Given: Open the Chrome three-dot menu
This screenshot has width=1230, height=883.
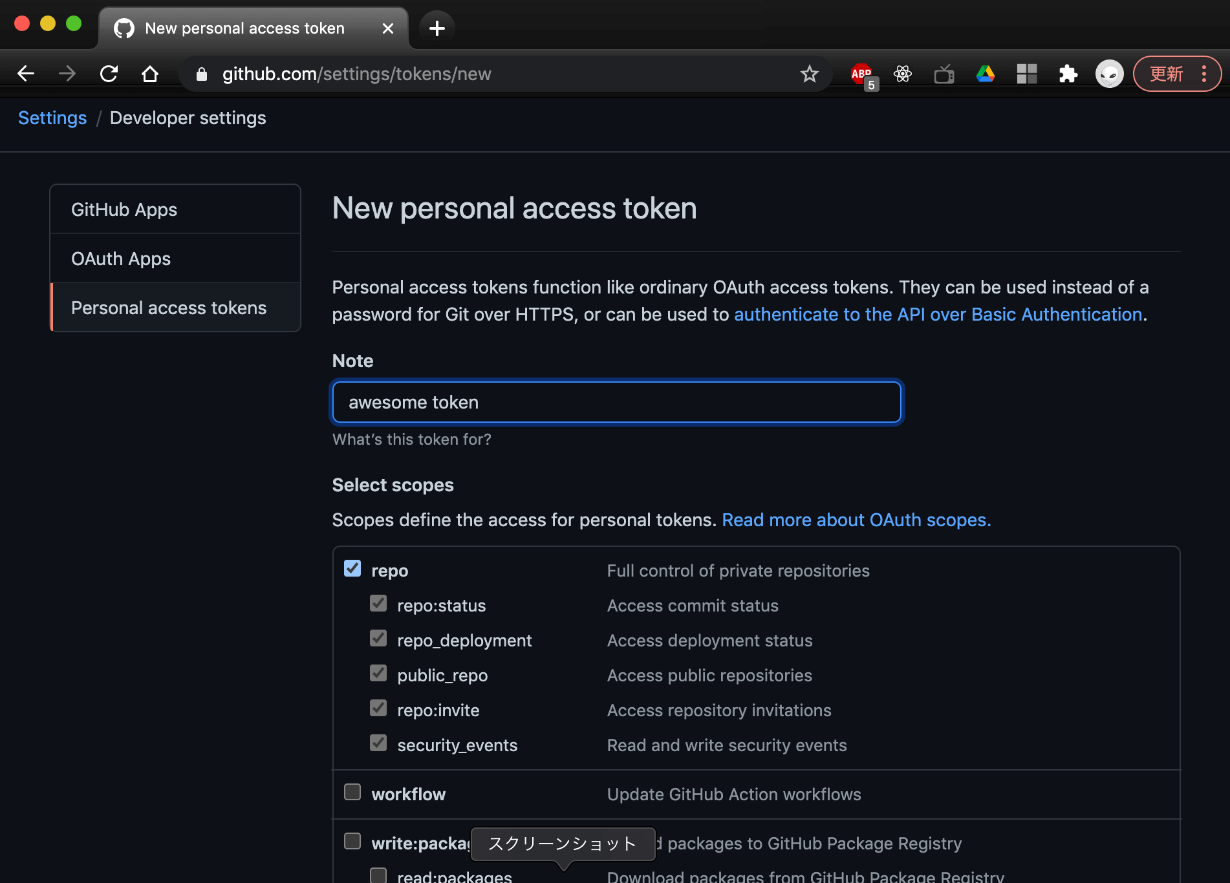Looking at the screenshot, I should click(1204, 74).
